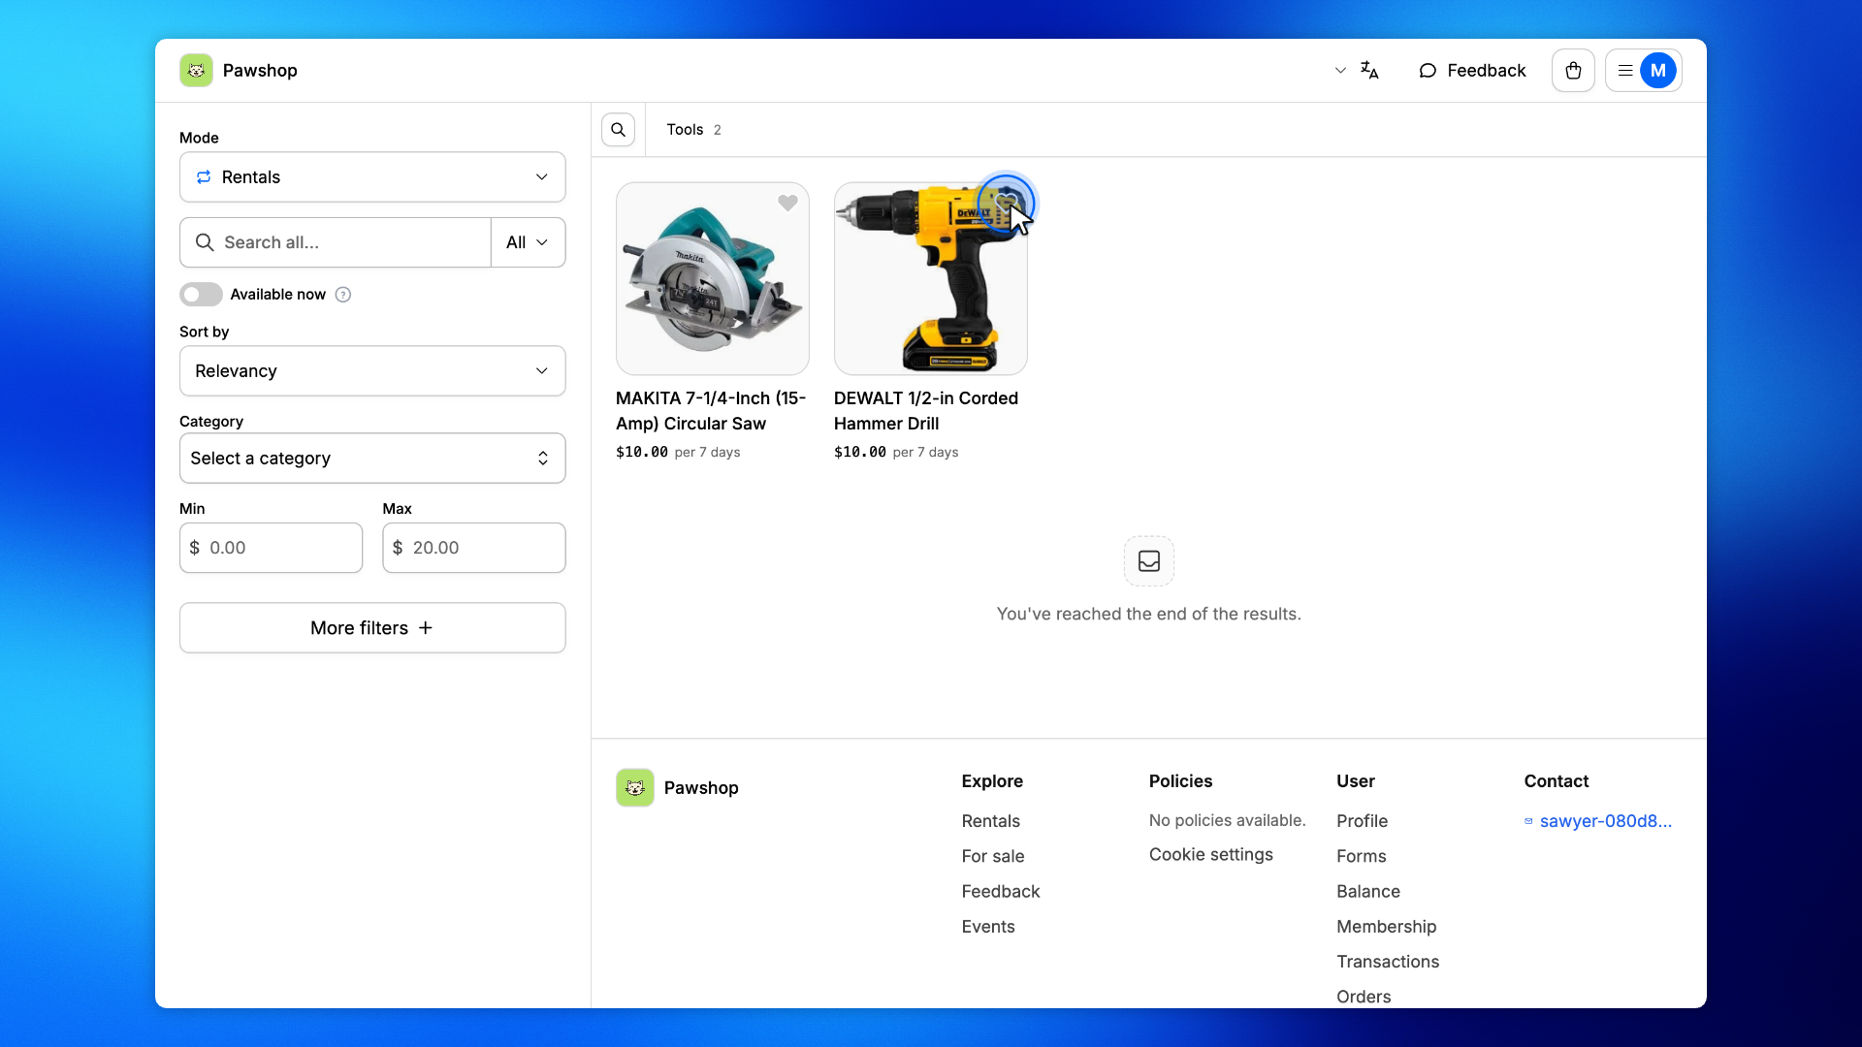The image size is (1862, 1047).
Task: Go to Profile in footer User
Action: point(1362,821)
